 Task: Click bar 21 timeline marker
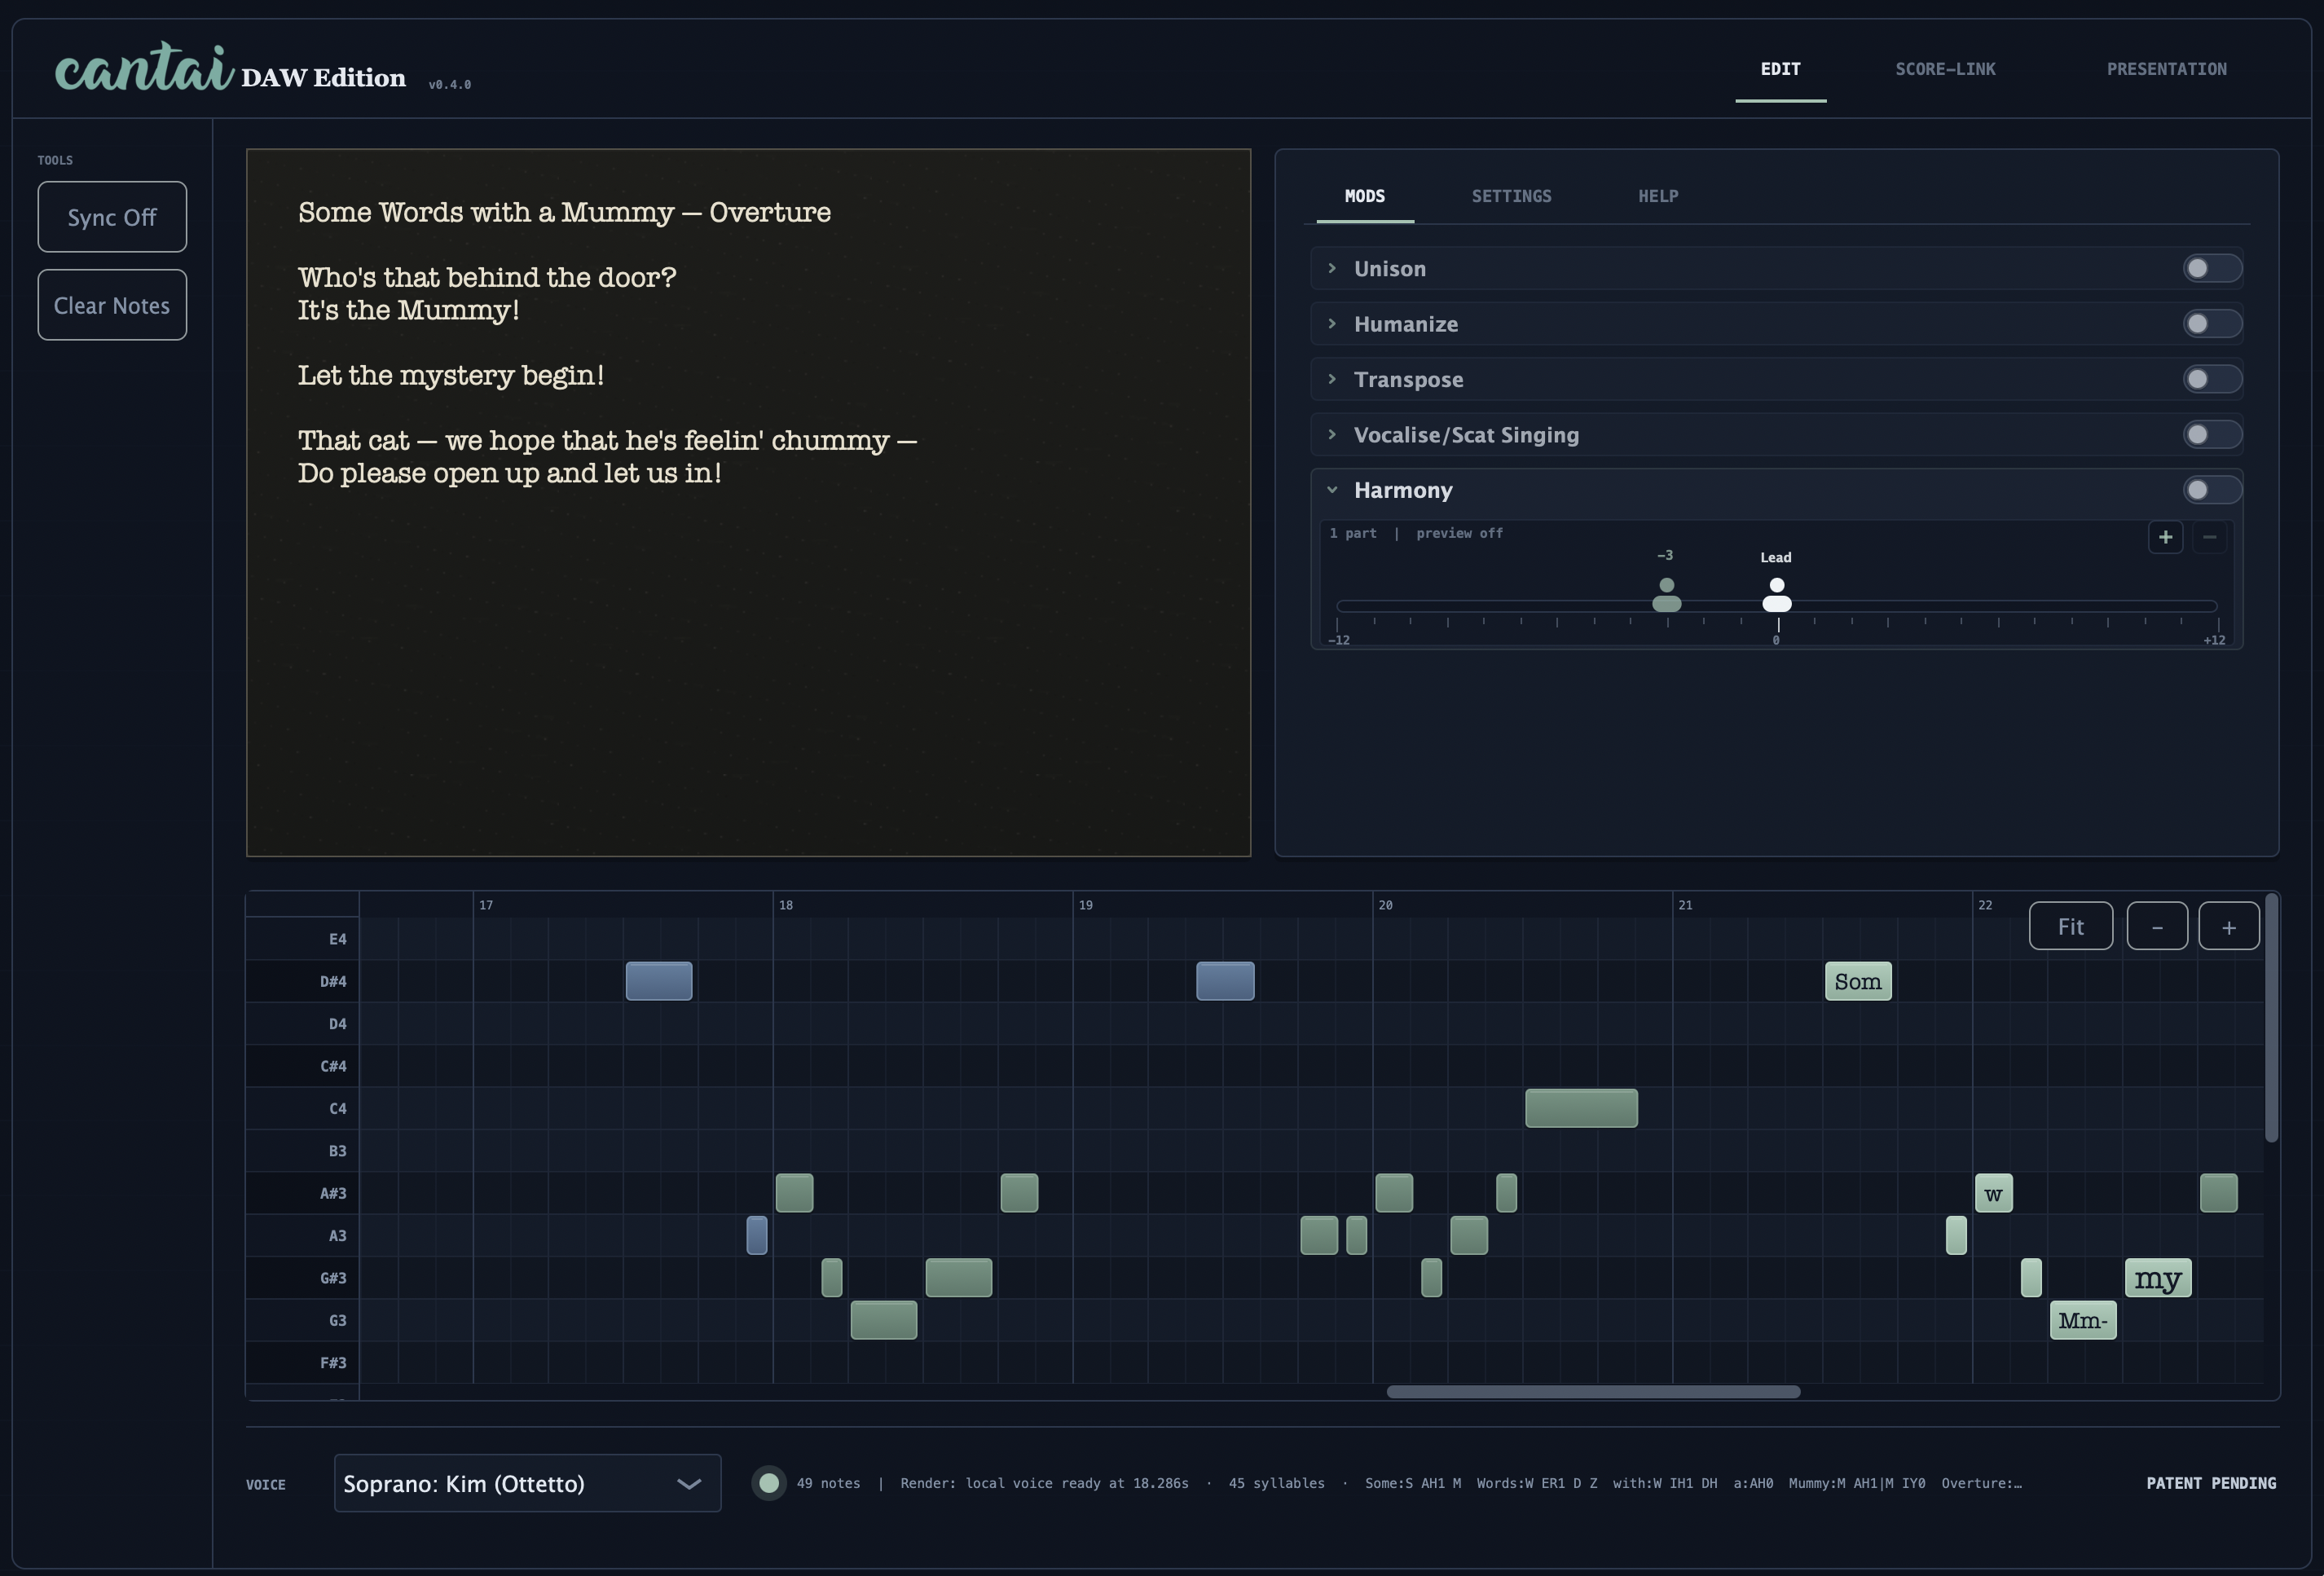1685,905
